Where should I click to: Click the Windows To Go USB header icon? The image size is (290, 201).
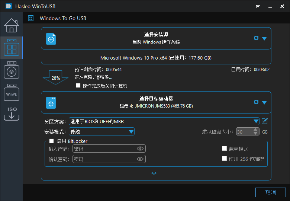tap(31, 18)
